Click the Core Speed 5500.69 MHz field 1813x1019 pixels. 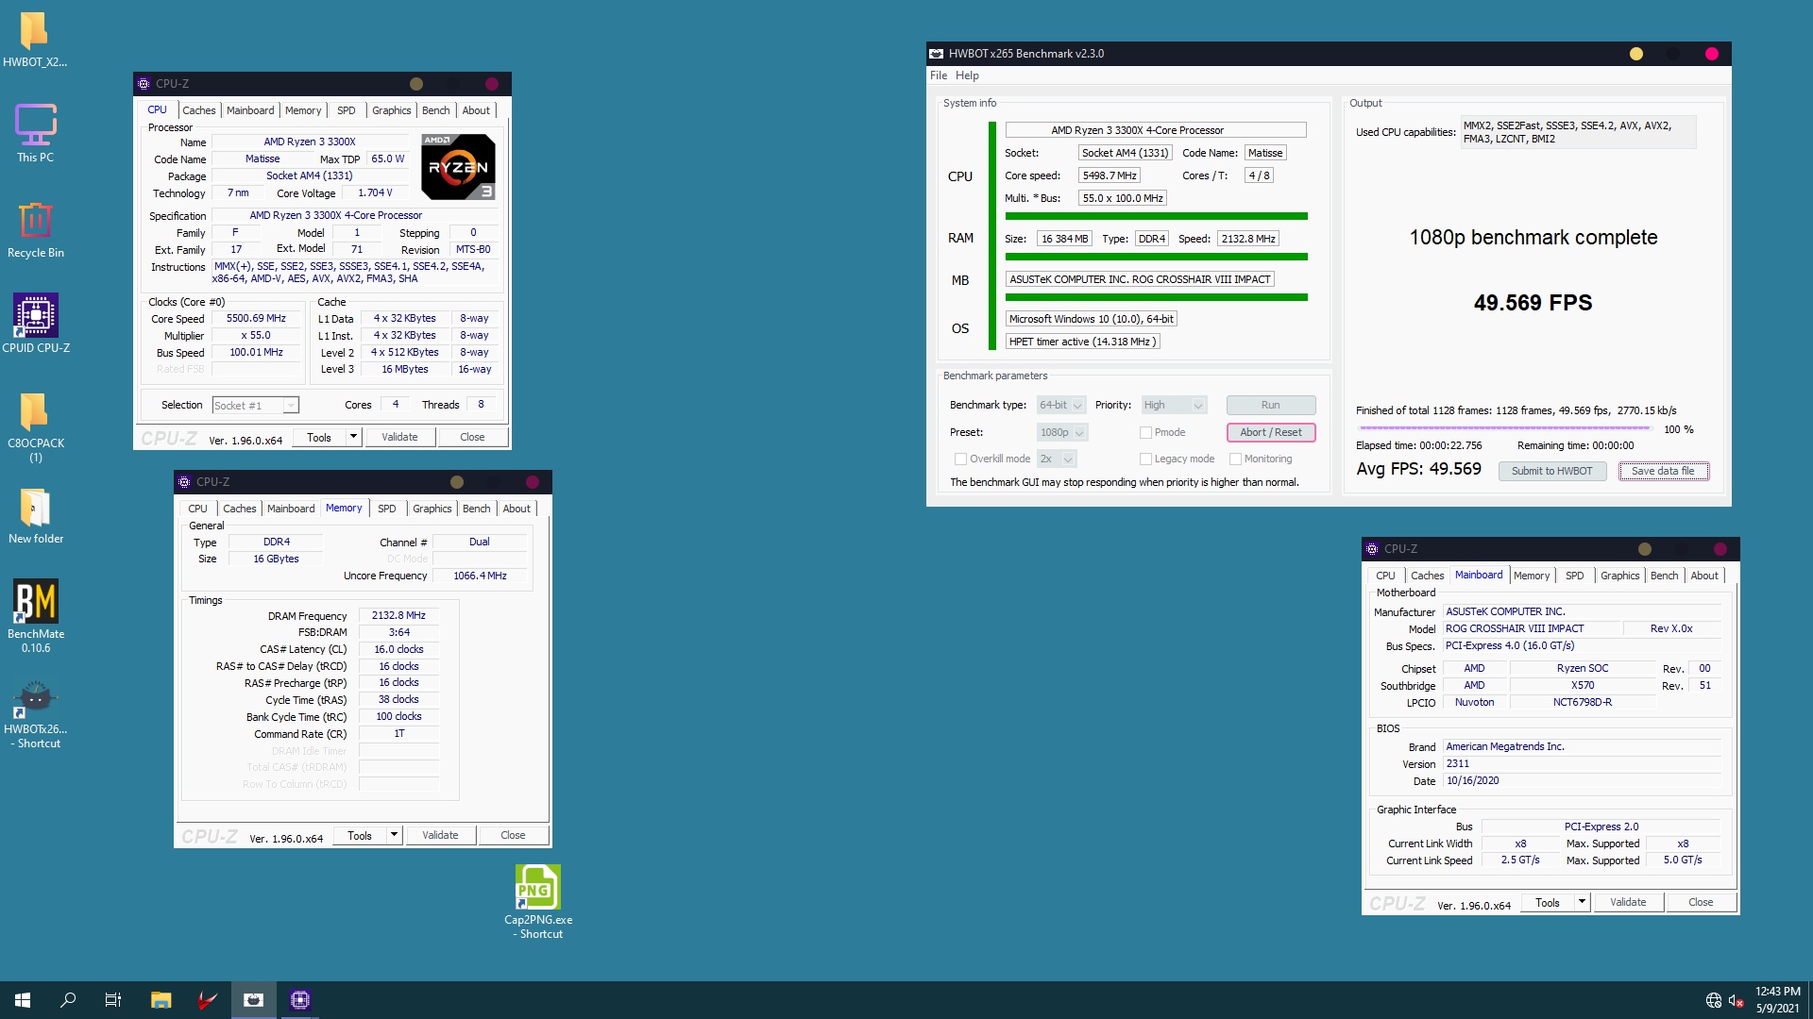(x=256, y=319)
